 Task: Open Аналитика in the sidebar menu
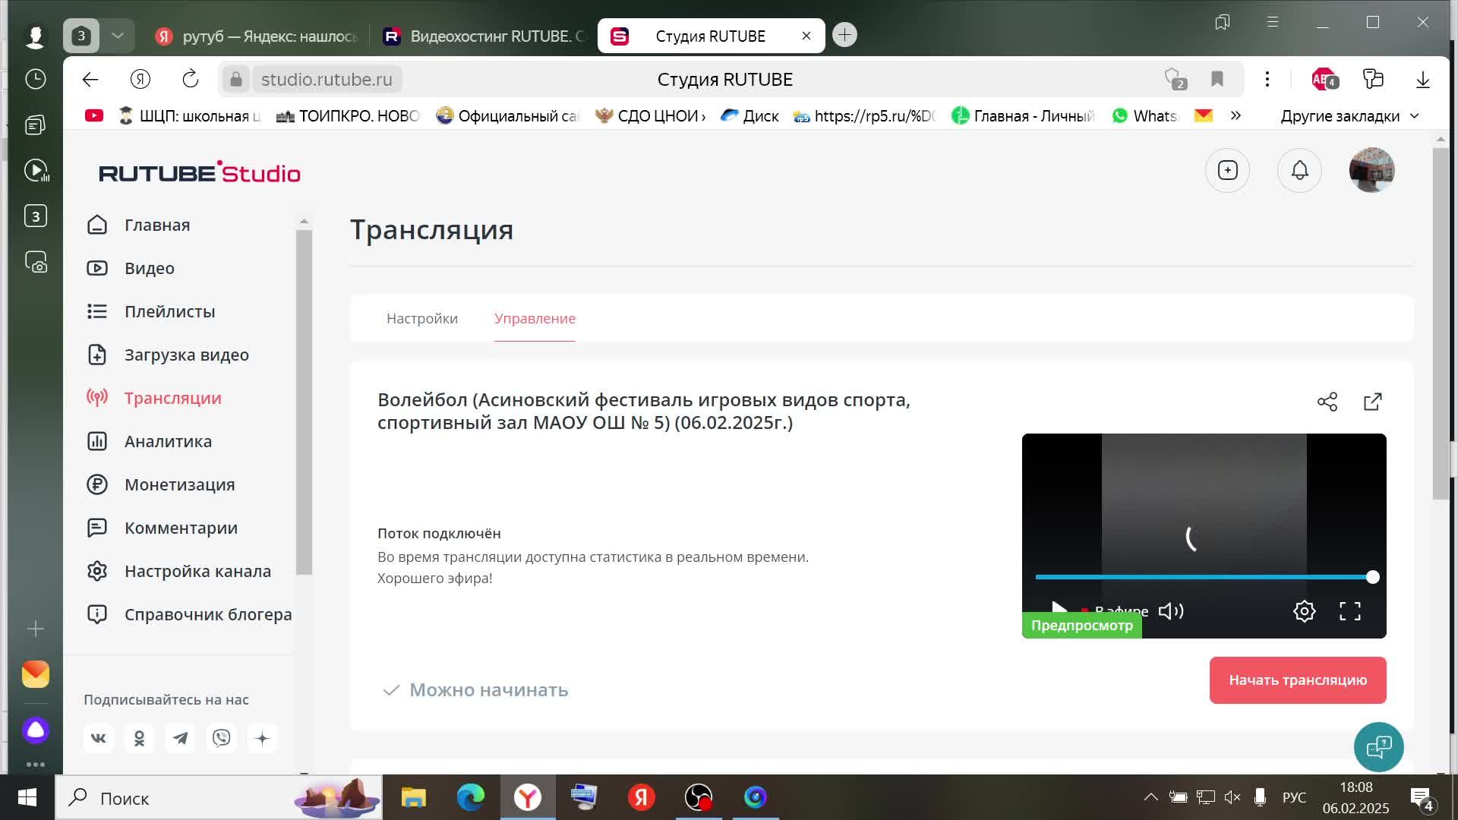click(168, 441)
